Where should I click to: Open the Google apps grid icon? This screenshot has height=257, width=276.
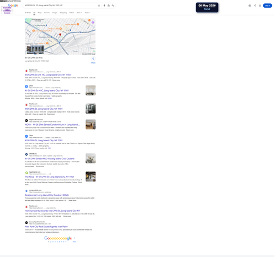(260, 6)
